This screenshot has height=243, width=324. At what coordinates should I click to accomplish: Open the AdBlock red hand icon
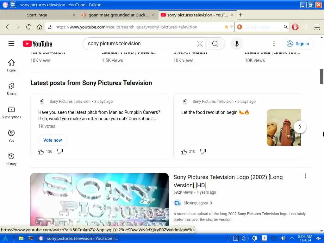point(295,27)
